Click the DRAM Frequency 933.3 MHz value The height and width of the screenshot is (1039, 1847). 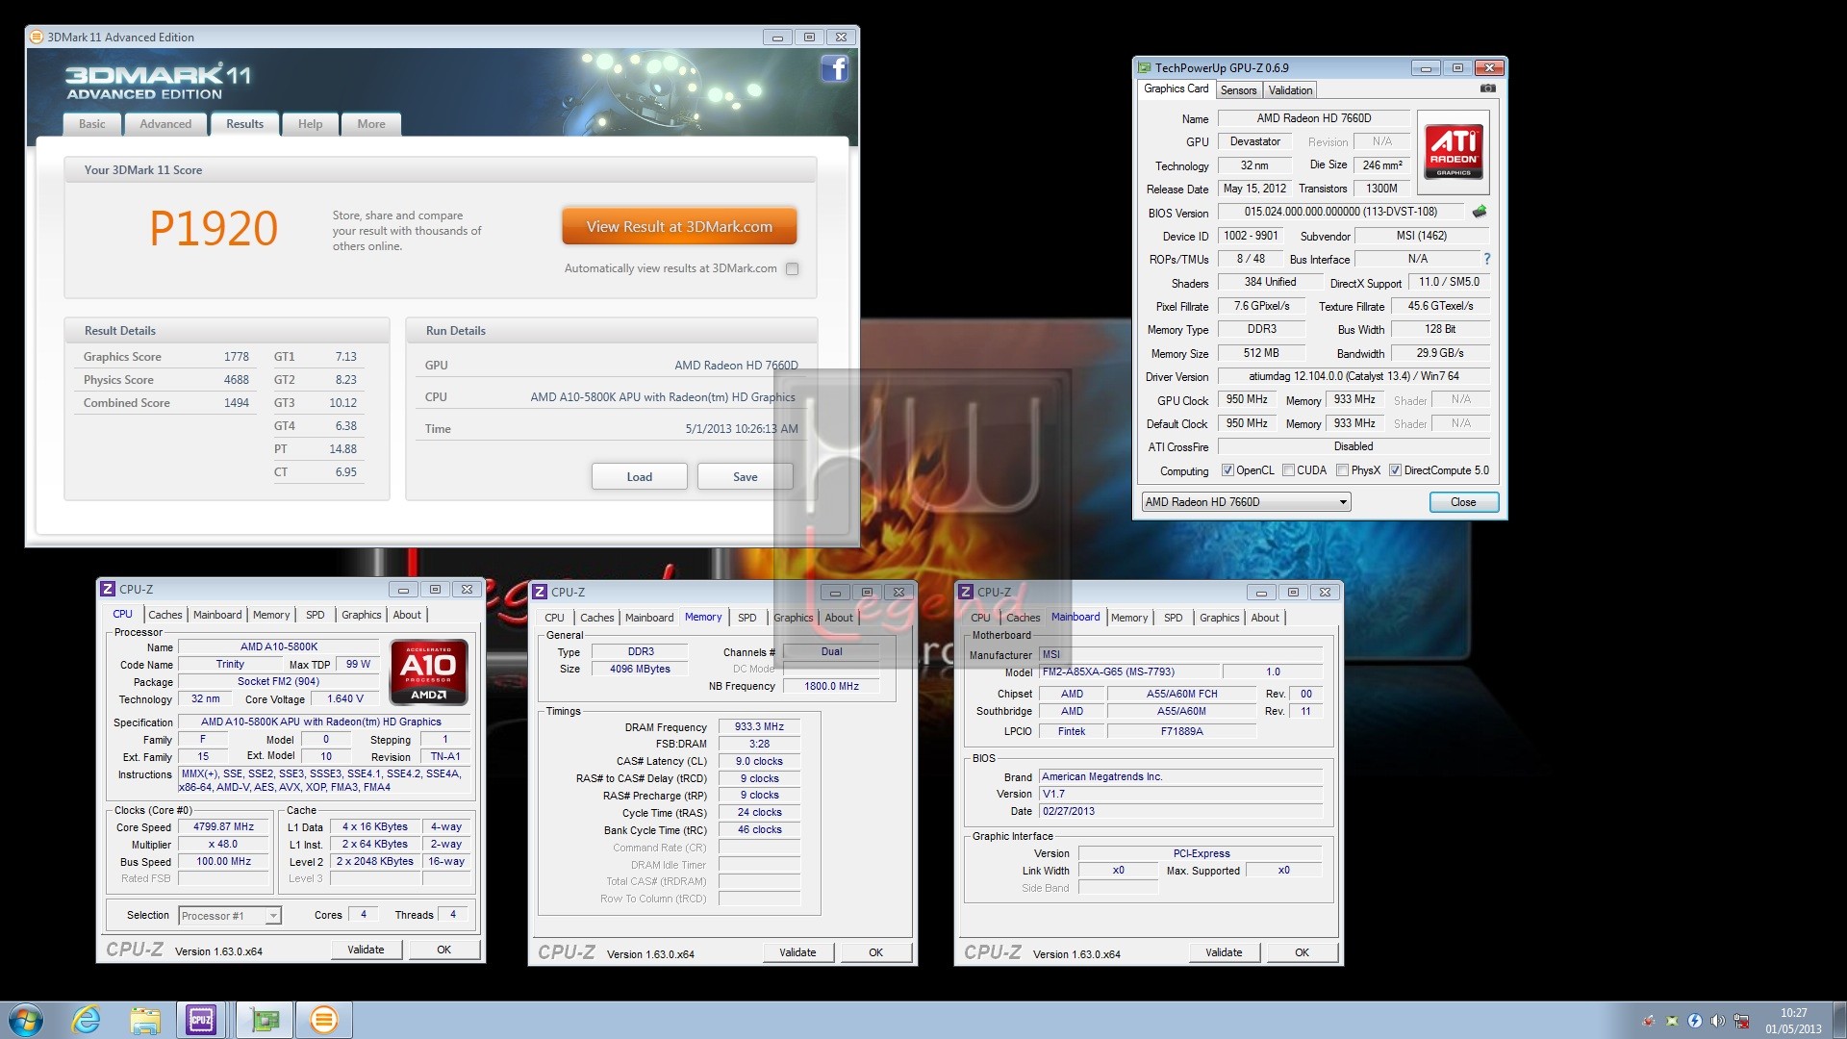pyautogui.click(x=759, y=727)
